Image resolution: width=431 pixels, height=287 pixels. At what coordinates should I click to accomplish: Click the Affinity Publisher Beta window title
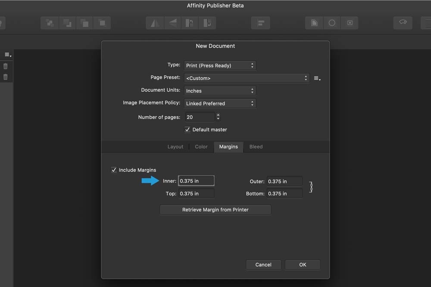pos(215,6)
